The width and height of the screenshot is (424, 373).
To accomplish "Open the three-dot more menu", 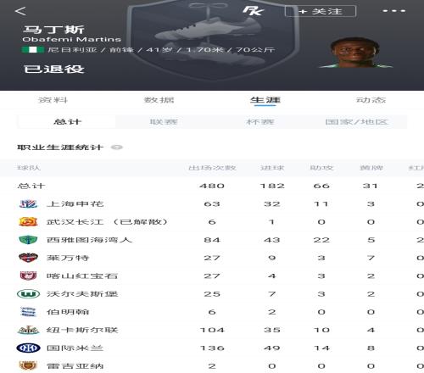I will (x=394, y=11).
